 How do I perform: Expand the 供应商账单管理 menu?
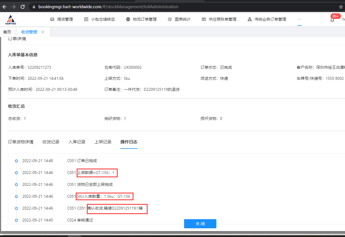[x=219, y=19]
